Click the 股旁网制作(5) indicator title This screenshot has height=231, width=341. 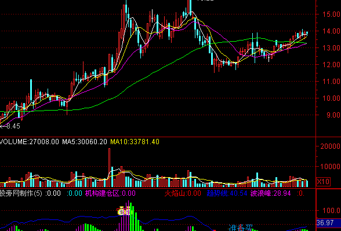(x=21, y=193)
